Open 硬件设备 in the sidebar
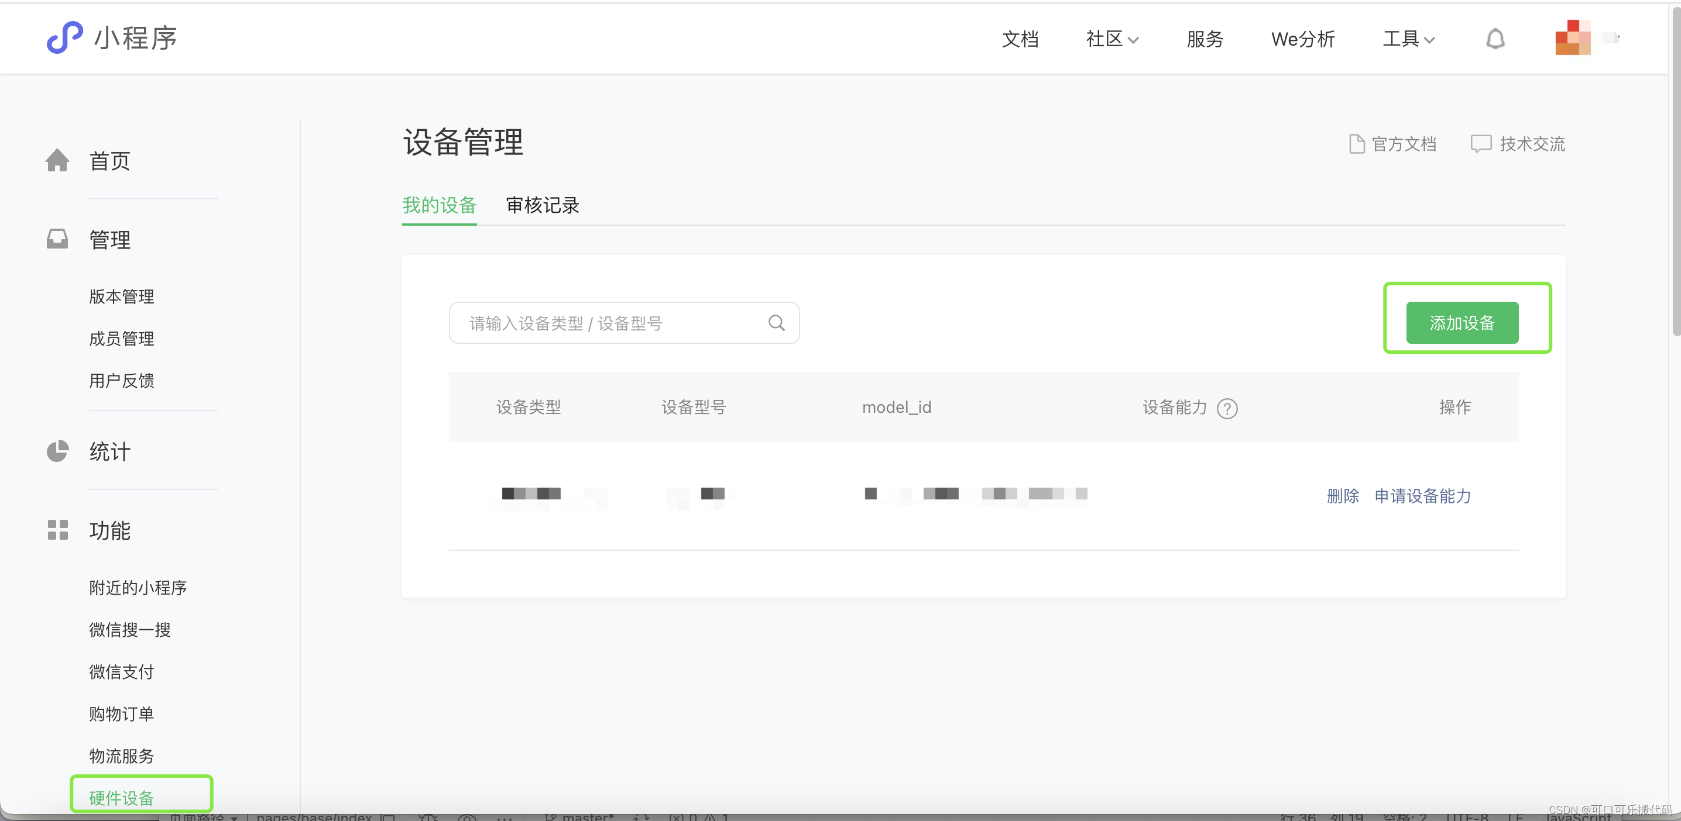1681x821 pixels. point(122,798)
